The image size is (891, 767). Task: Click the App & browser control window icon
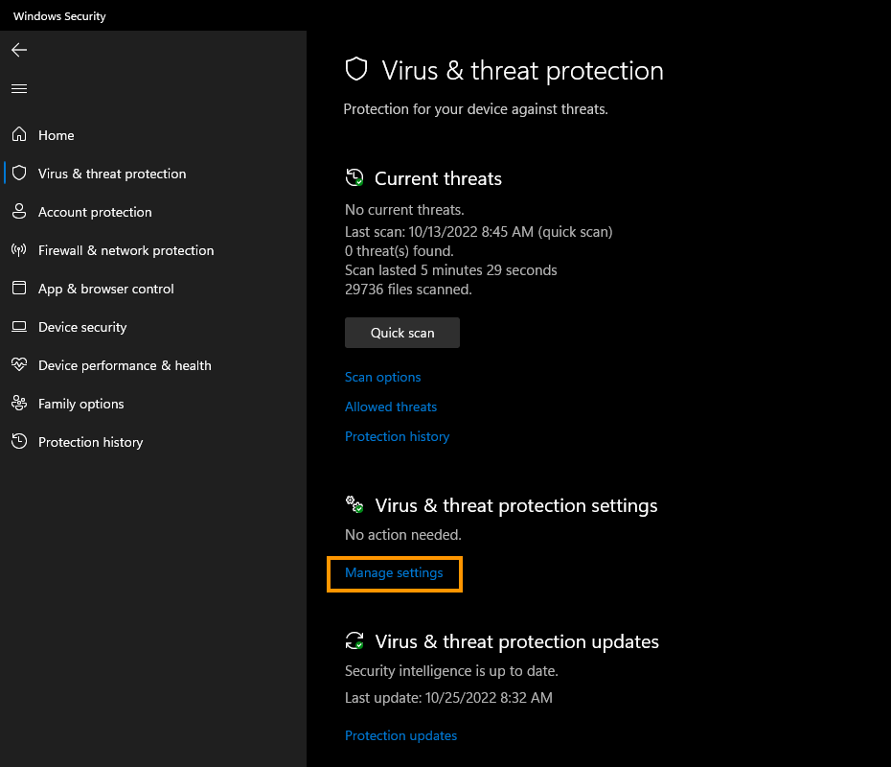19,288
